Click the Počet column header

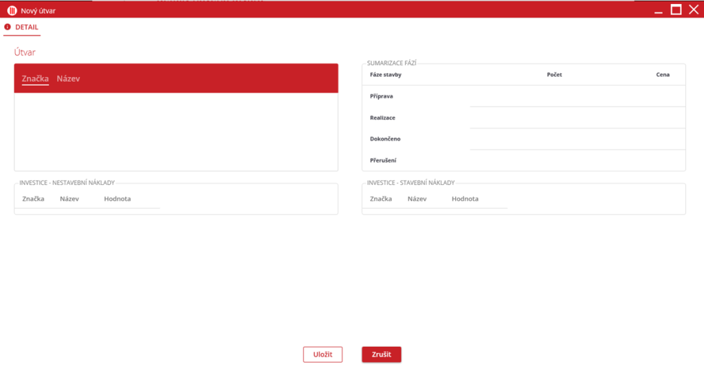tap(554, 75)
